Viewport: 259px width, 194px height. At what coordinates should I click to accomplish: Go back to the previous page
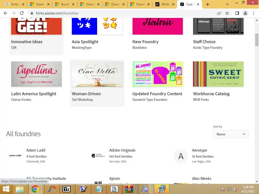(x=6, y=13)
